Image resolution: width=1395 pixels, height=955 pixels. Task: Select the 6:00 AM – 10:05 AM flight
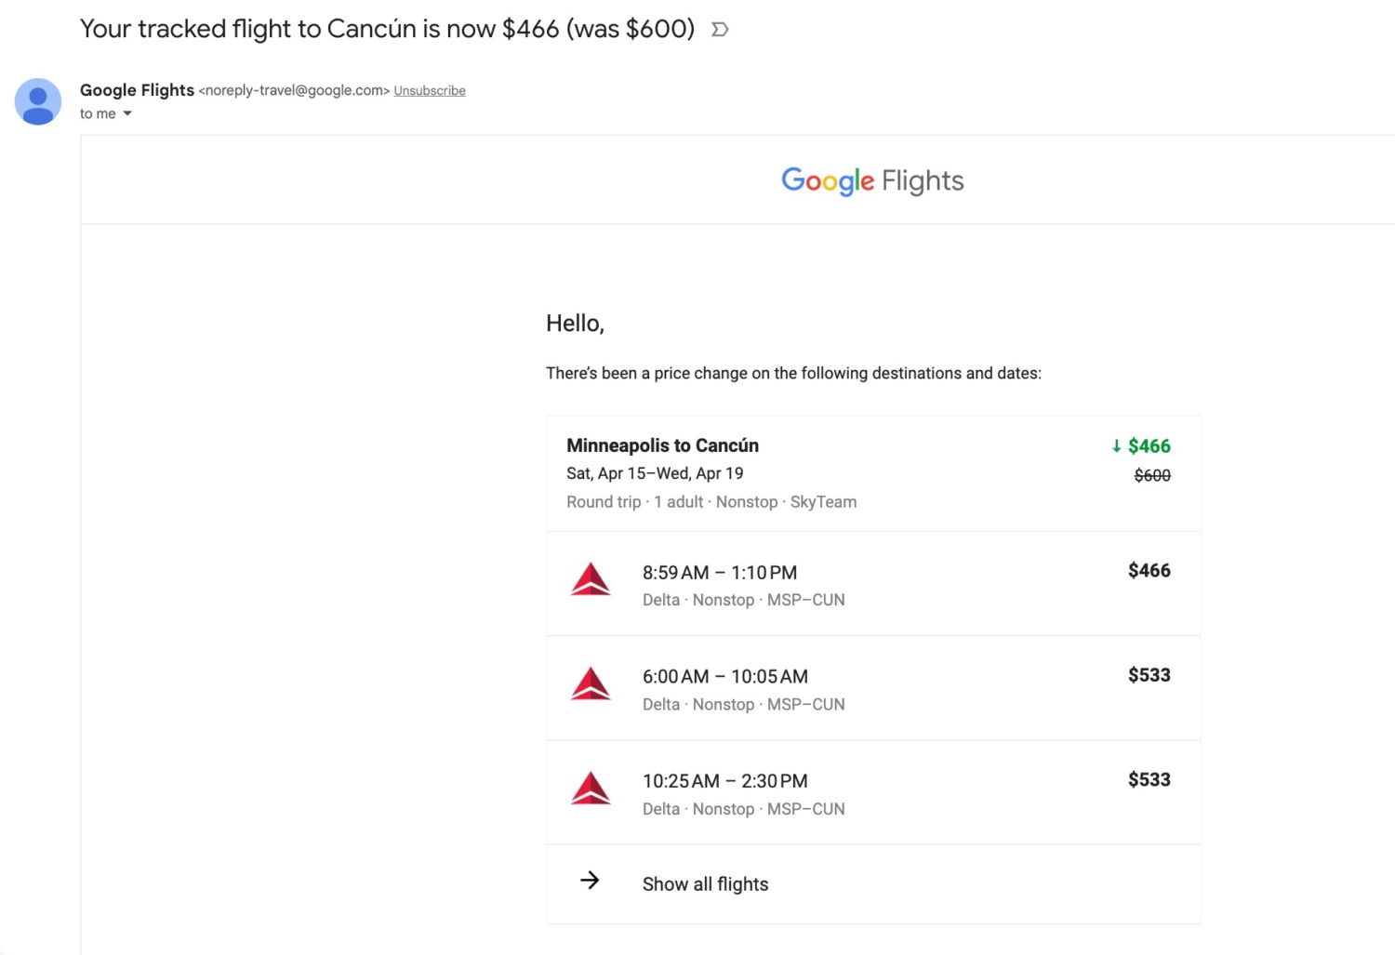tap(873, 688)
